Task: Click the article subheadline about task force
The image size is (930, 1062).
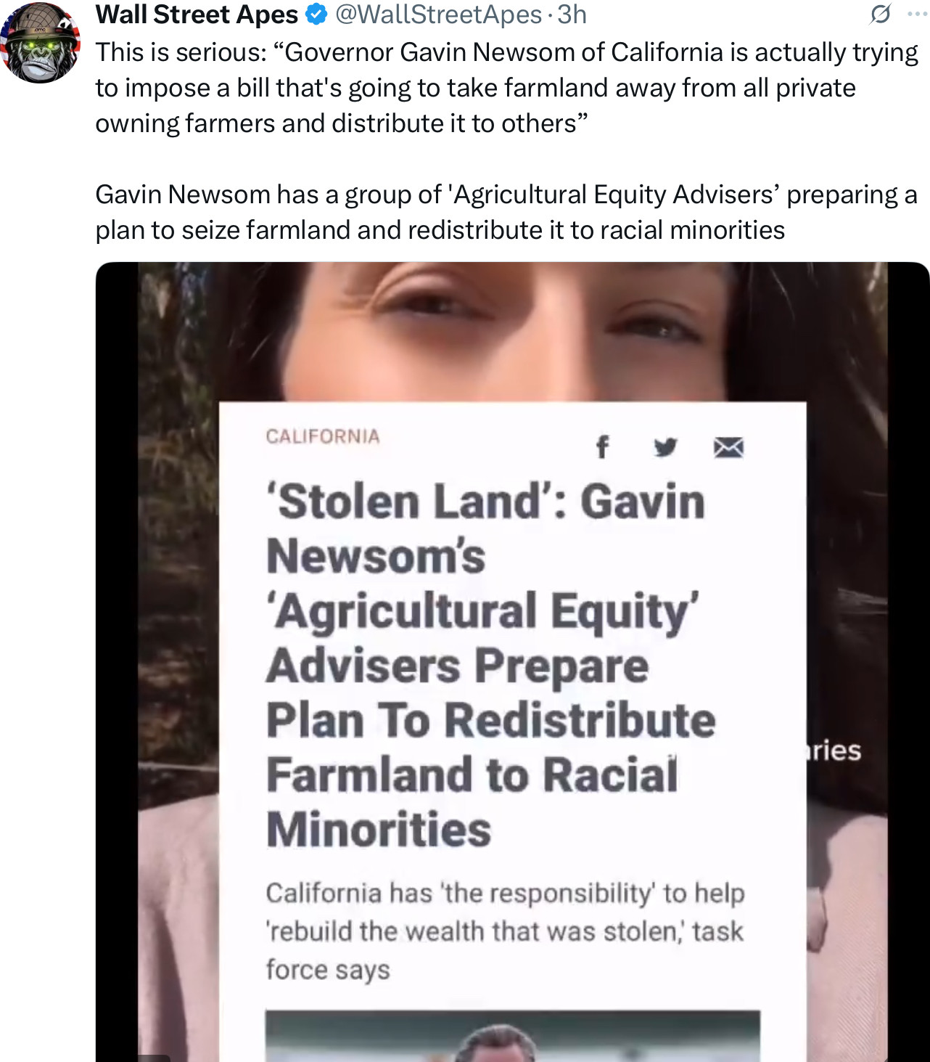Action: (505, 931)
